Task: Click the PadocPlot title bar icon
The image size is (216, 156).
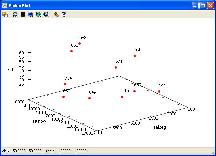Action: pos(4,5)
